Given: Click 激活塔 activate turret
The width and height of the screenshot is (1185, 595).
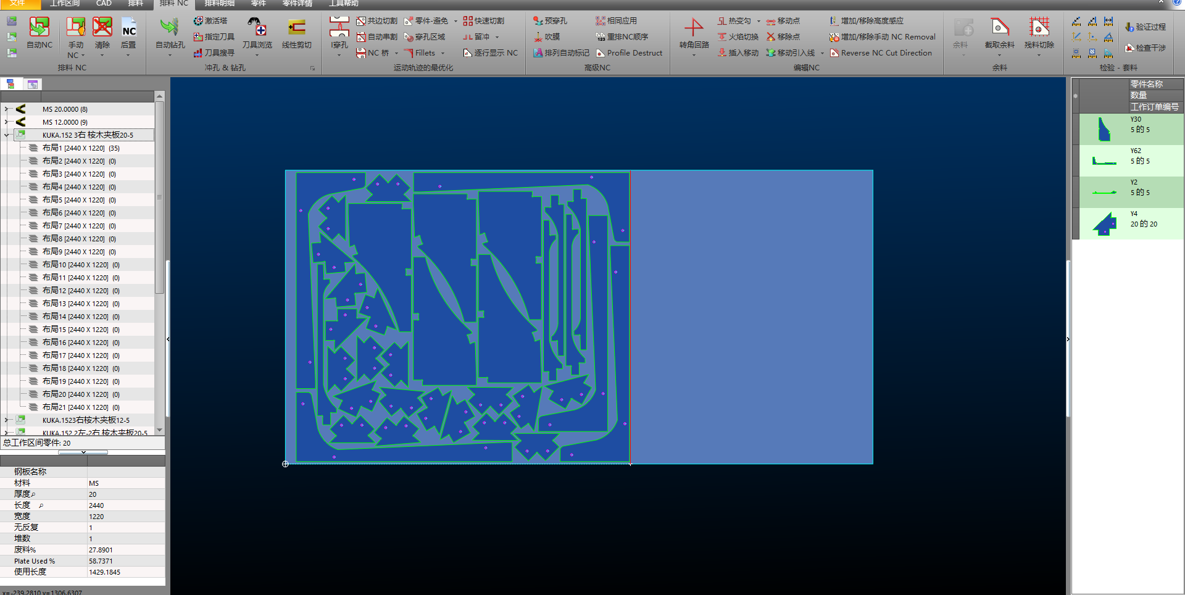Looking at the screenshot, I should 210,21.
